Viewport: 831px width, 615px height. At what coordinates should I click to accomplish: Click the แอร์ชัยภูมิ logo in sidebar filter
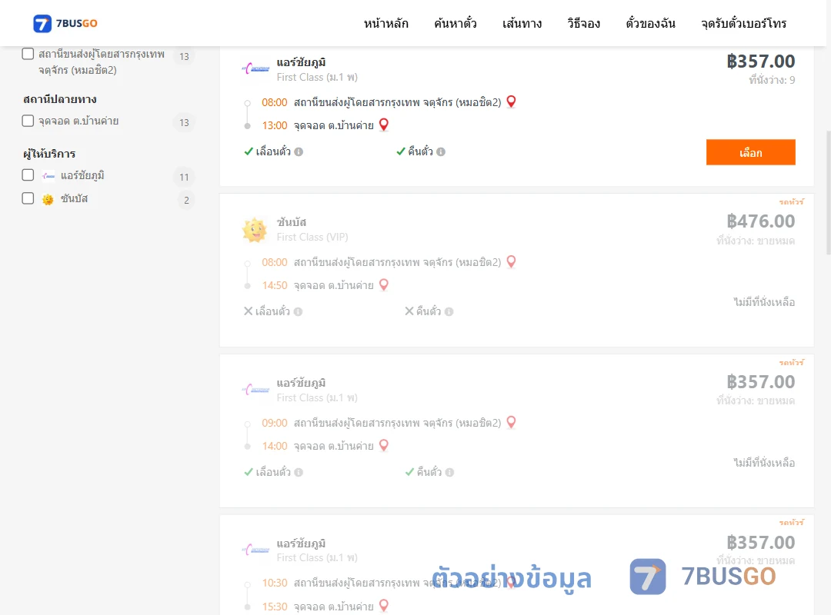click(48, 176)
